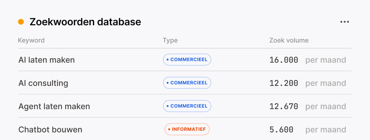Click the 5.600 search volume value
370x140 pixels.
click(281, 129)
